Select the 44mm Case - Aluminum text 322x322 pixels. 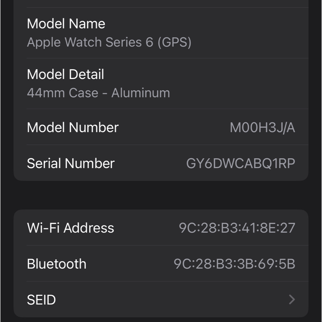tap(98, 93)
